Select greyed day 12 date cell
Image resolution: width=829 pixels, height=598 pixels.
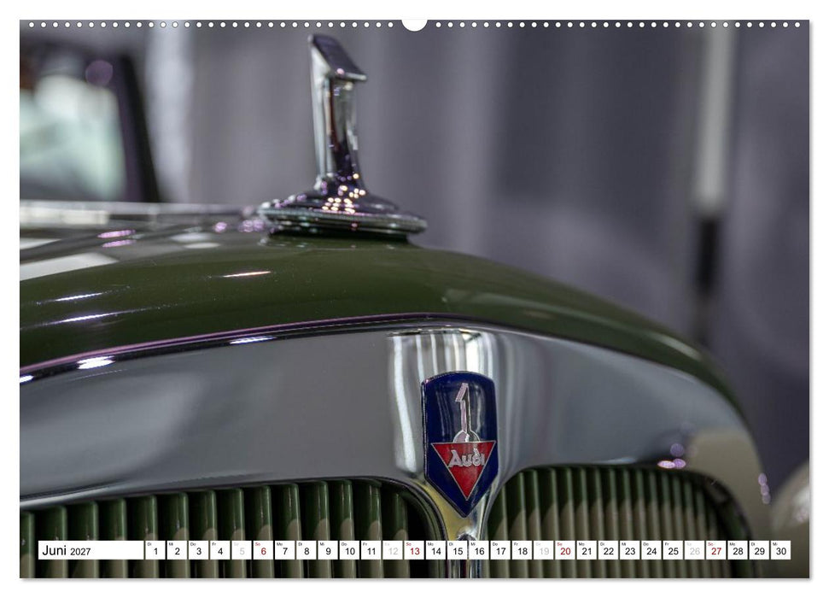pyautogui.click(x=393, y=550)
